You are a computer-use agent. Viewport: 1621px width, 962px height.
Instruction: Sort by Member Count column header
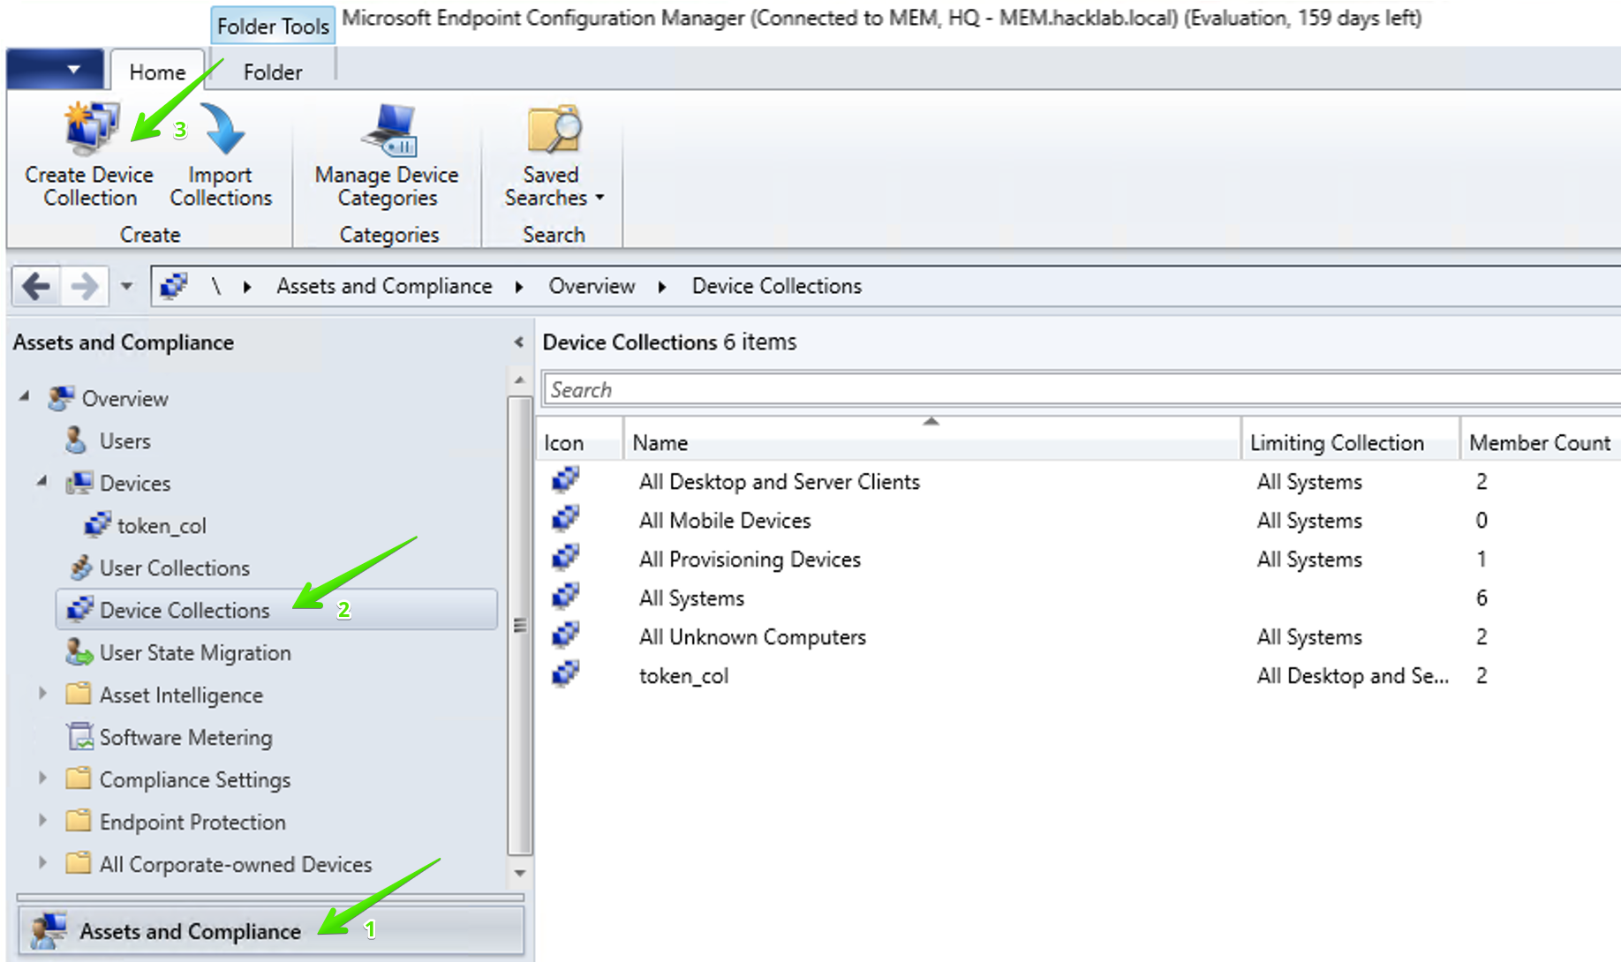coord(1541,442)
